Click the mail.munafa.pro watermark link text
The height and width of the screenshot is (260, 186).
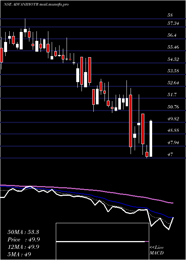54,4
